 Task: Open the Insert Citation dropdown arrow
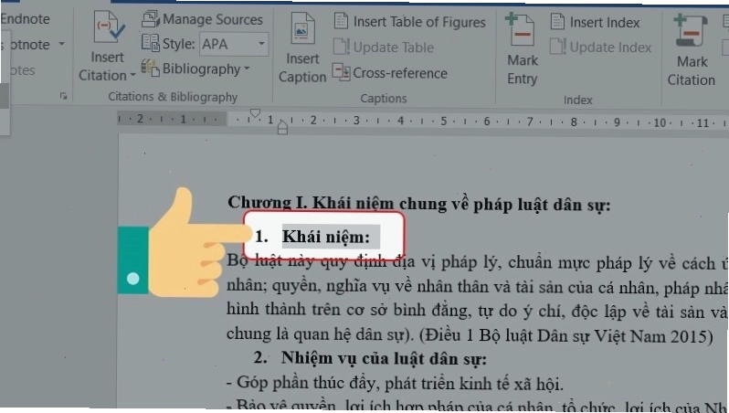(x=133, y=75)
